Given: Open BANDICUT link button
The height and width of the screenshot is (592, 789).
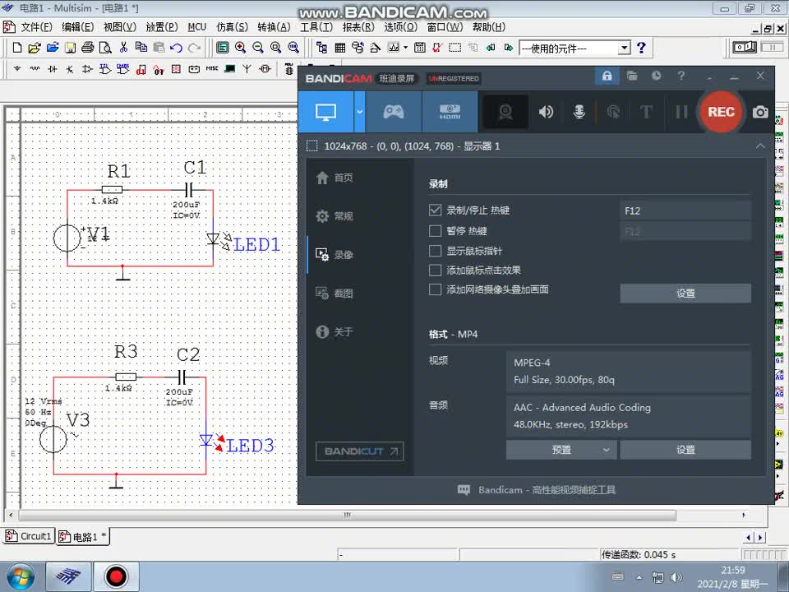Looking at the screenshot, I should (360, 451).
